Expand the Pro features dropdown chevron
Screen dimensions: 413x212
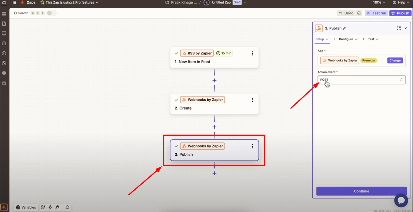point(97,3)
